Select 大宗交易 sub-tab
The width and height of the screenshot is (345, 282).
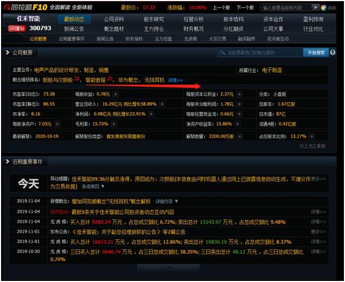(217, 39)
